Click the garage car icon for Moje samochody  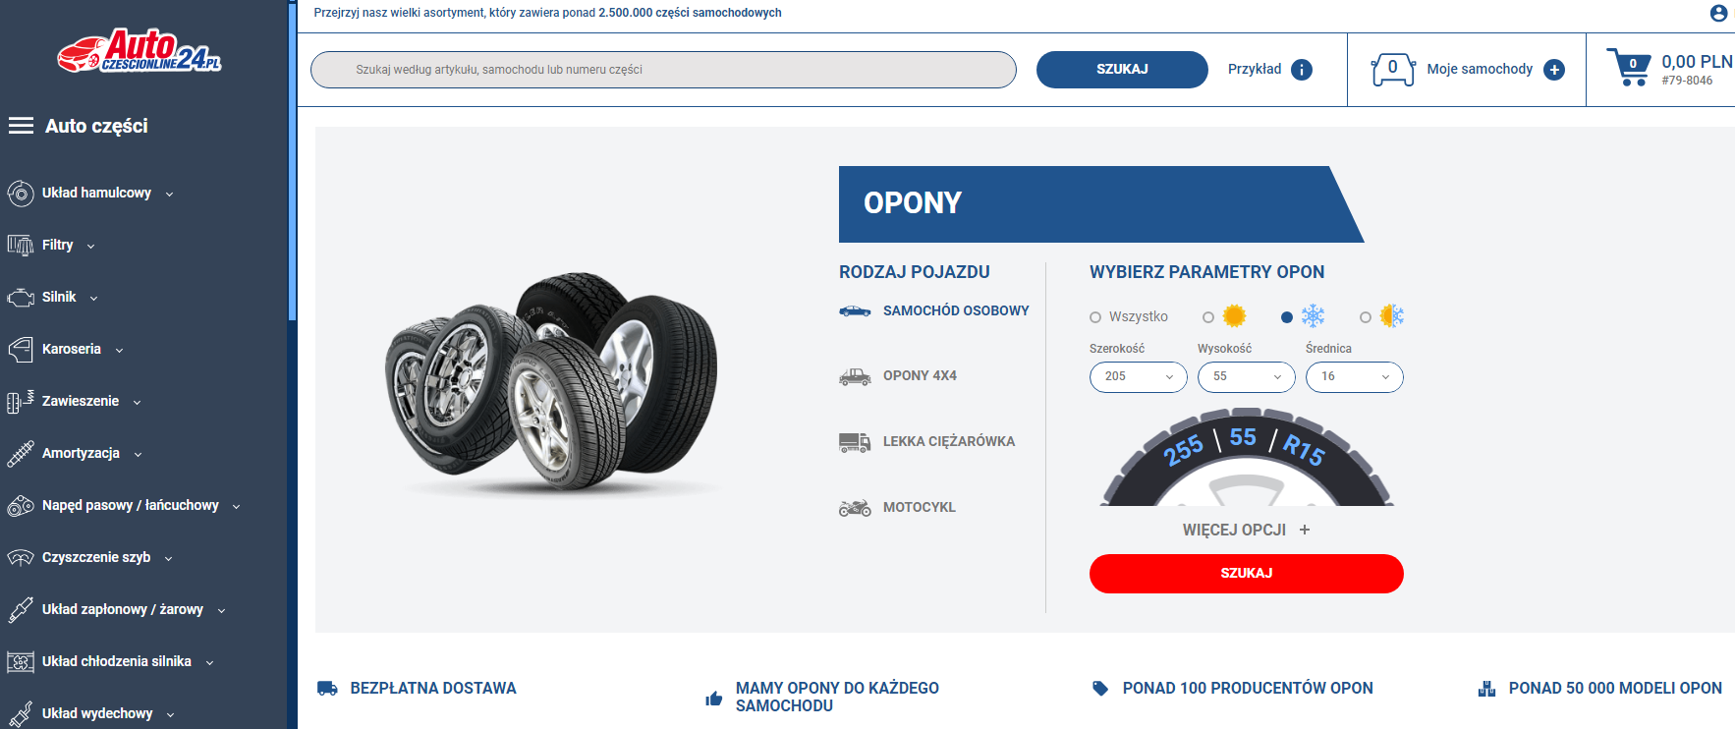click(x=1393, y=70)
